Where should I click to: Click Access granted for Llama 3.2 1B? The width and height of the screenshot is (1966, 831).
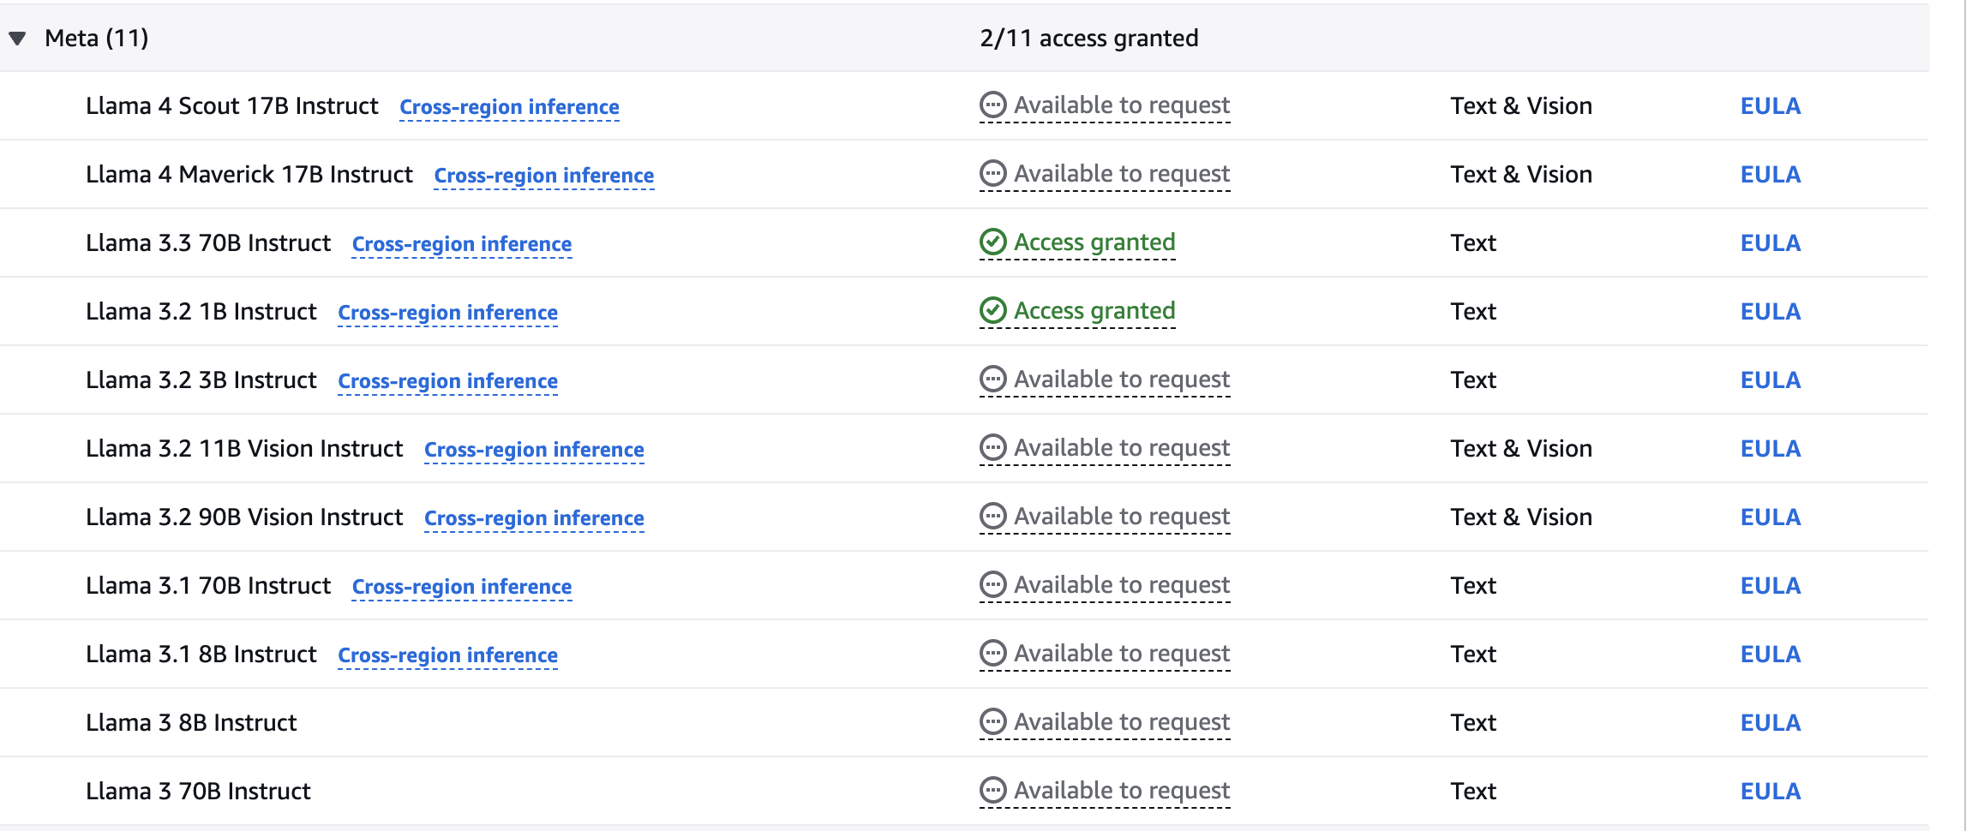[1094, 311]
